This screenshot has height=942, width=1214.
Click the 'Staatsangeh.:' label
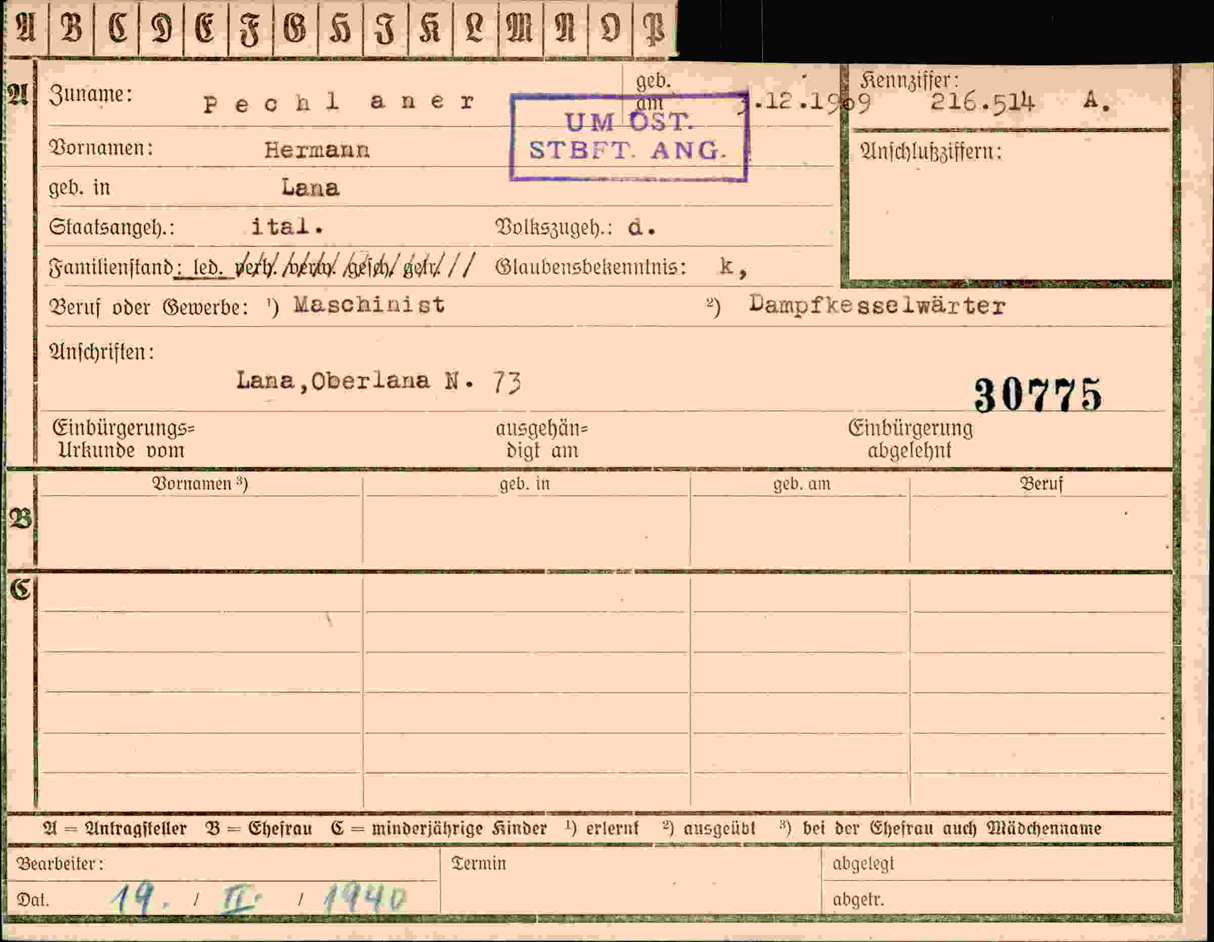pos(112,227)
